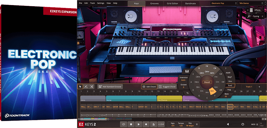Screen dimensions: 267x128
Task: Open the Help menu
Action: tap(115, 3)
